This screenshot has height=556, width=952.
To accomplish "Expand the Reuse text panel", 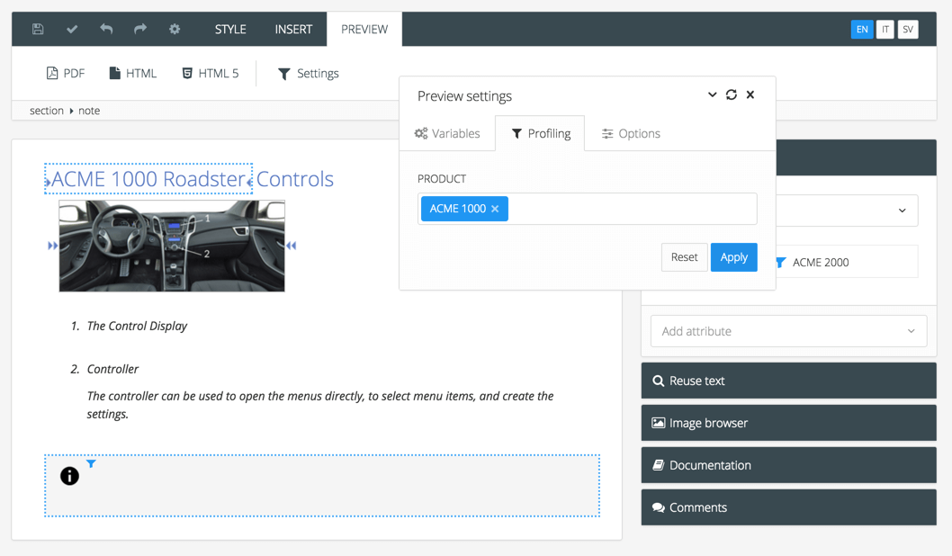I will tap(788, 381).
